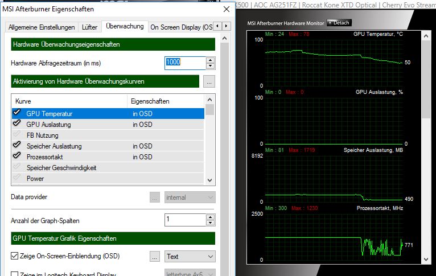The height and width of the screenshot is (276, 436).
Task: Click the ellipsis button next to Data provider
Action: click(155, 197)
